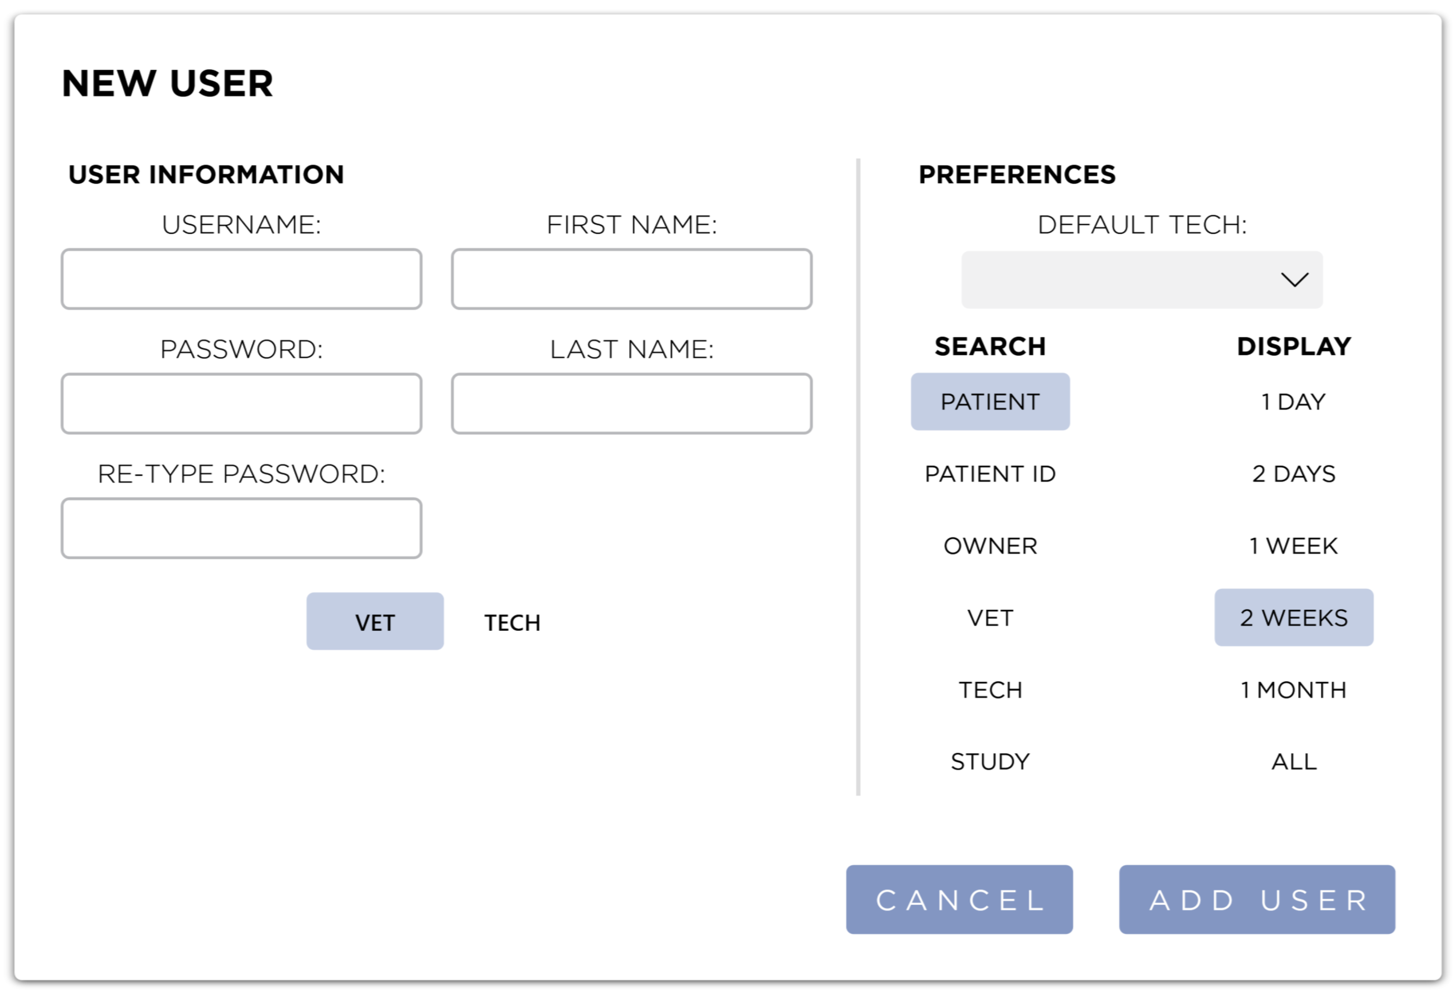Set display range to 2 DAYS
This screenshot has height=997, width=1456.
point(1294,474)
